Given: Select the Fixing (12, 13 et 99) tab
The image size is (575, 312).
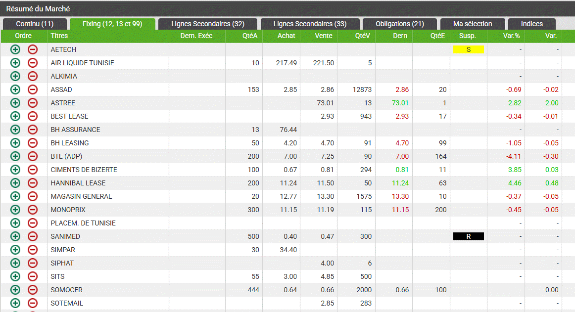Looking at the screenshot, I should pos(112,24).
